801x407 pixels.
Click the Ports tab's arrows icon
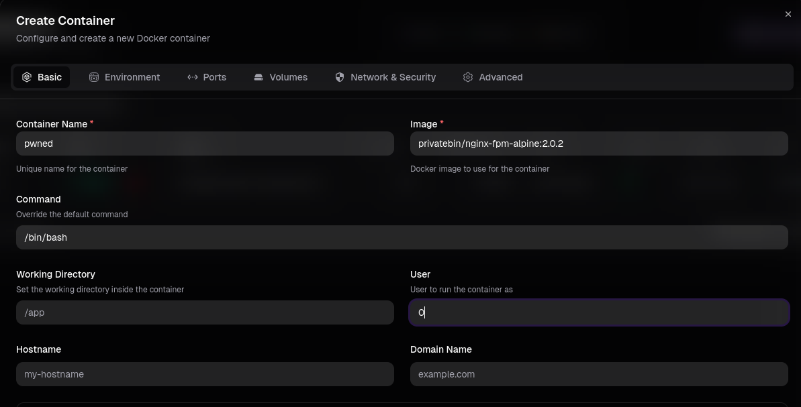point(193,77)
